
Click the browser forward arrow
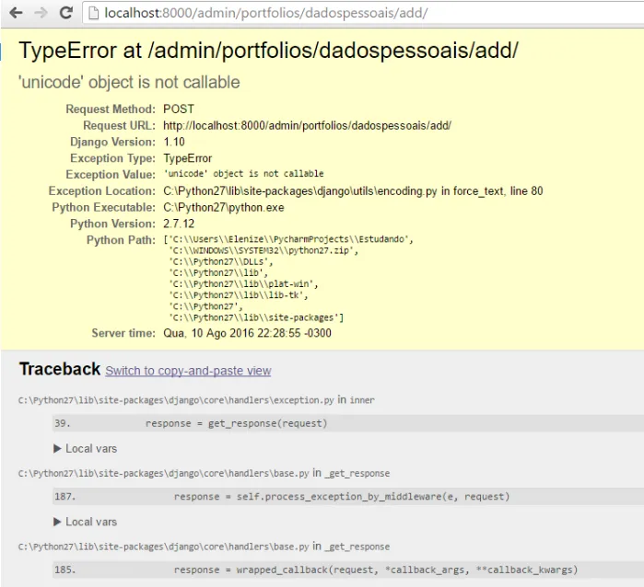click(x=41, y=13)
